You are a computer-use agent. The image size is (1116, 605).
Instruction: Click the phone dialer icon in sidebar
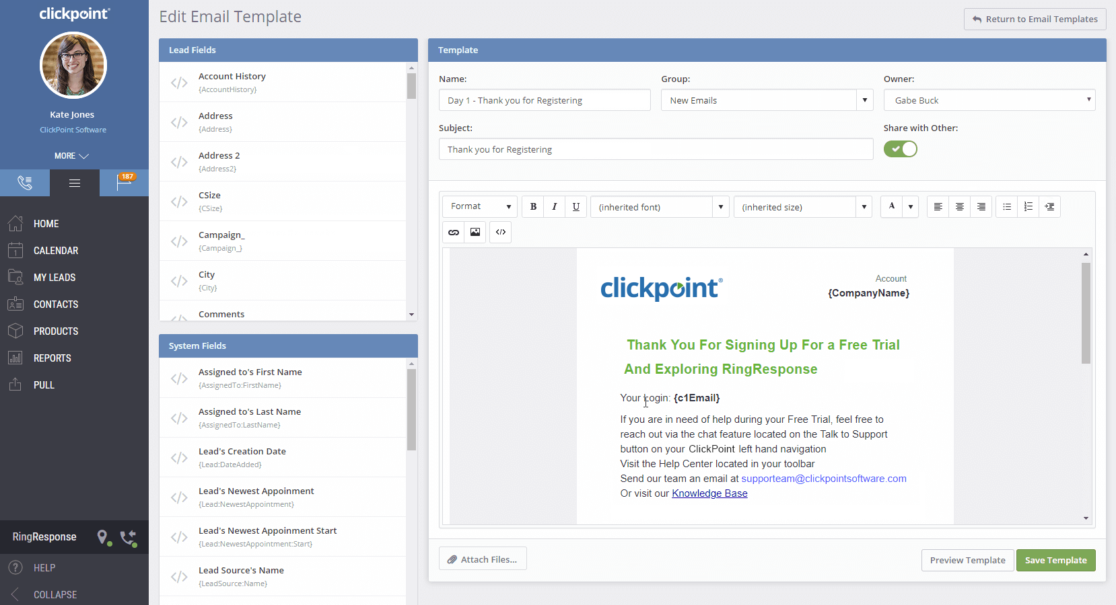click(25, 183)
